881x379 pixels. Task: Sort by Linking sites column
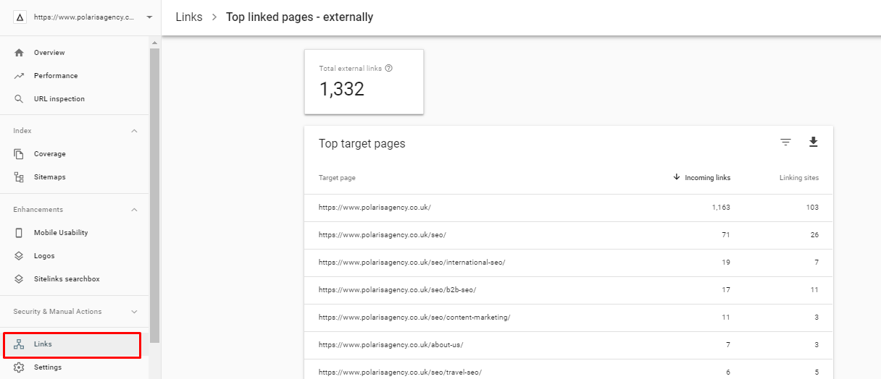coord(799,178)
